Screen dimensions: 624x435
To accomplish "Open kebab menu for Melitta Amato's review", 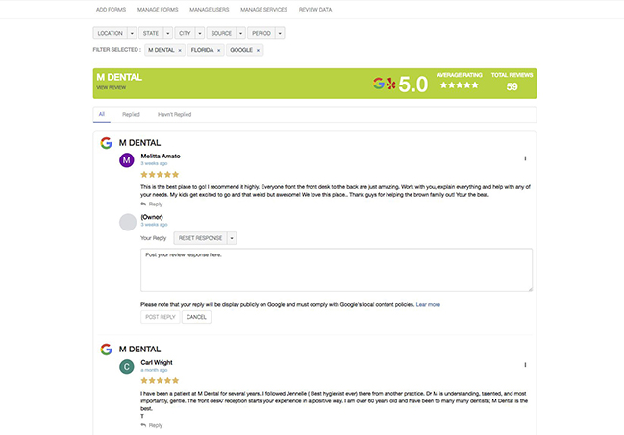I will pyautogui.click(x=525, y=158).
